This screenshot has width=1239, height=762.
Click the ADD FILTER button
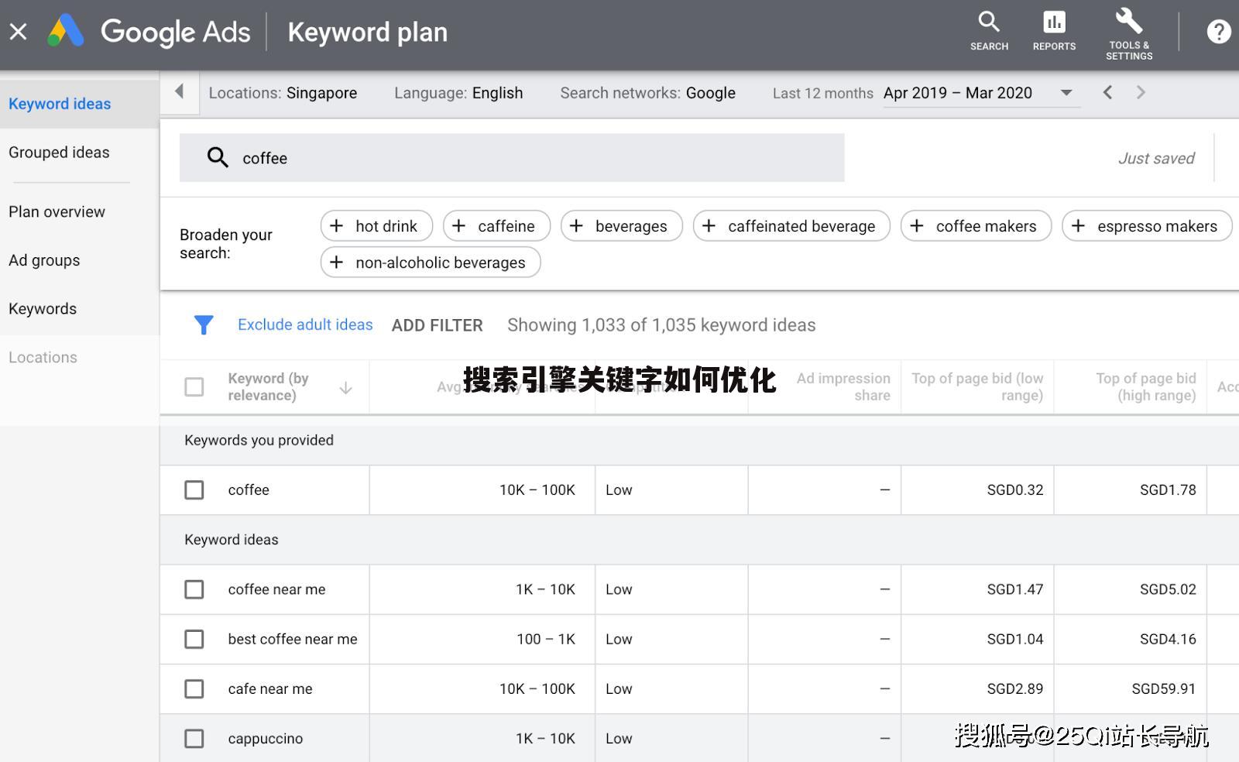click(438, 326)
